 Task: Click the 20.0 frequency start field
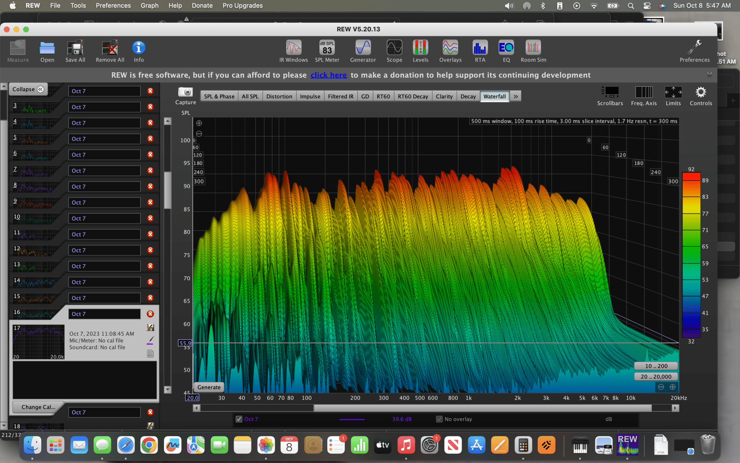(x=192, y=398)
